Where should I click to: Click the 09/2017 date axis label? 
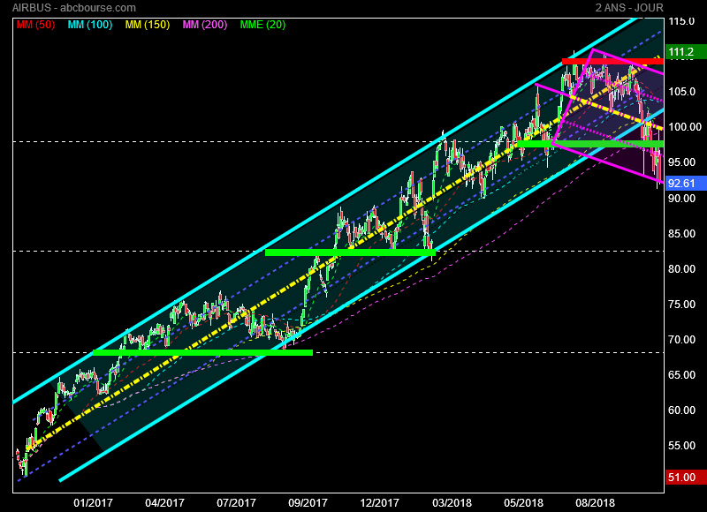click(308, 502)
